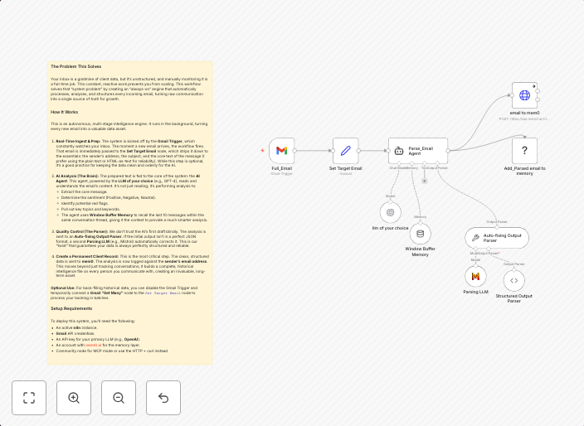The height and width of the screenshot is (426, 584).
Task: Click the "Gmail Trigger" subtitle text
Action: click(281, 174)
